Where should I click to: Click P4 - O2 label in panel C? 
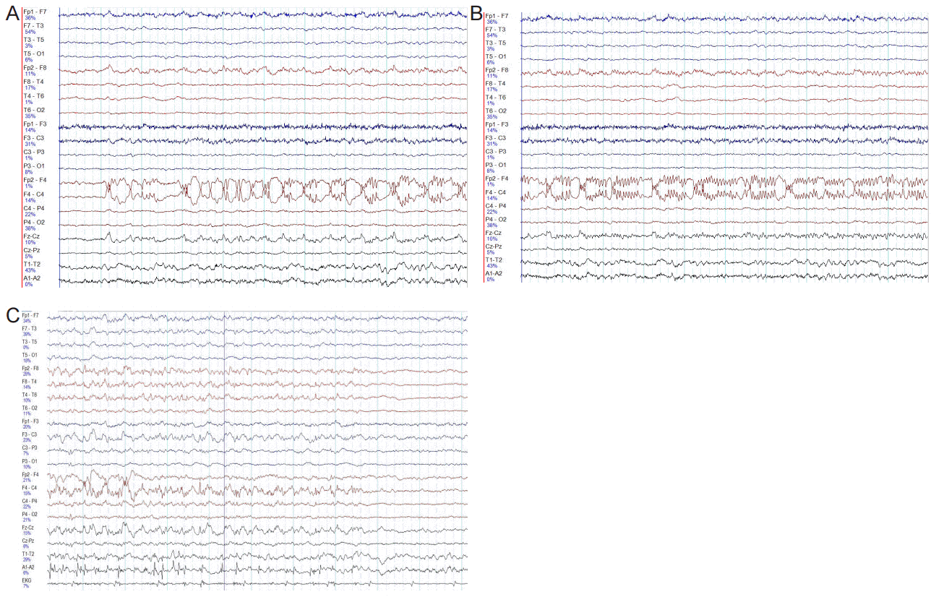[x=30, y=515]
